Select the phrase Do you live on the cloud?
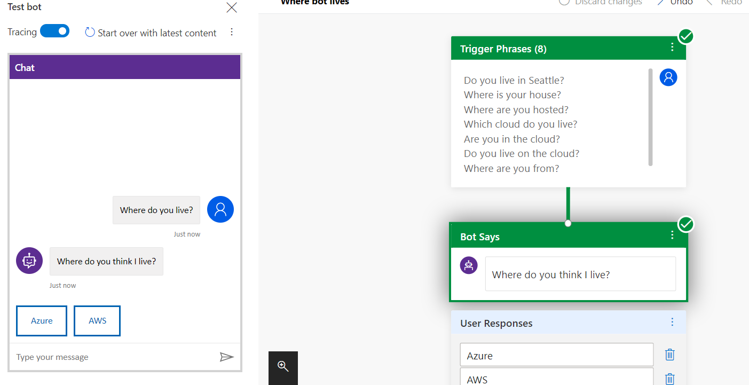The width and height of the screenshot is (749, 385). [x=521, y=153]
